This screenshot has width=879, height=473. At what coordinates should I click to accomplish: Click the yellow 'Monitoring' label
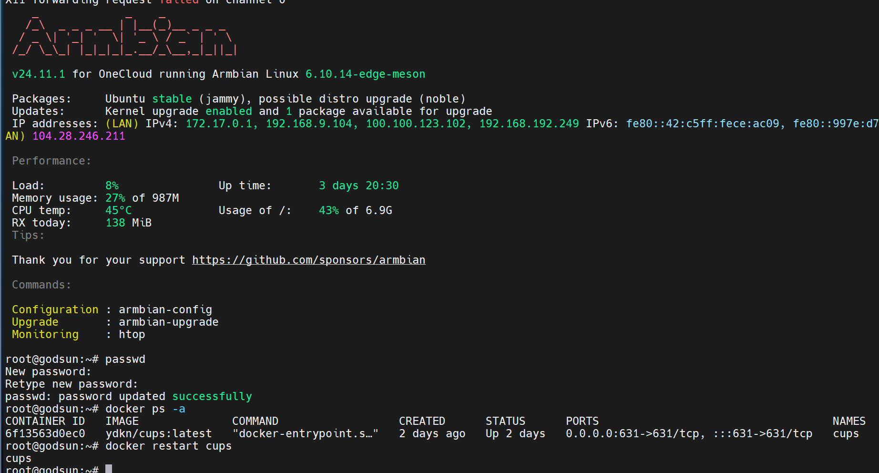point(45,334)
